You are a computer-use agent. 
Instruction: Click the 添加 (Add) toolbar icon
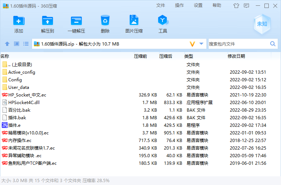click(x=19, y=21)
